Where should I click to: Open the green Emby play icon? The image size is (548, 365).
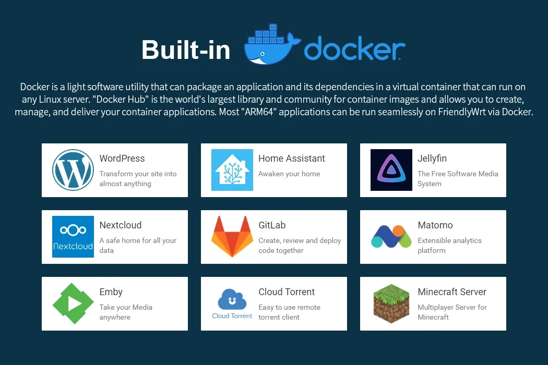click(x=73, y=303)
